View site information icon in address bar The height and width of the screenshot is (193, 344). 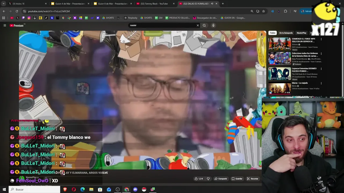point(24,11)
